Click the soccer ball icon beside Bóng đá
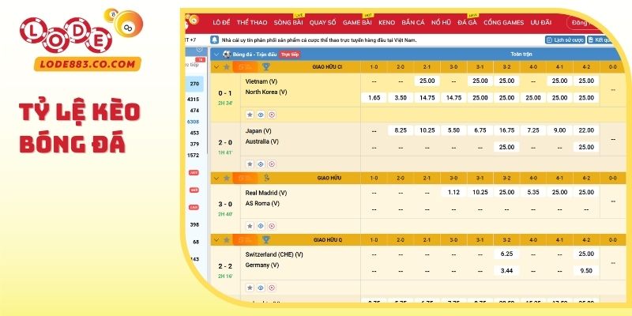 (227, 54)
